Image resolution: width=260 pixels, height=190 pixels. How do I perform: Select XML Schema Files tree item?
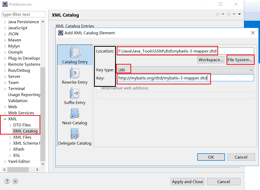(27, 143)
